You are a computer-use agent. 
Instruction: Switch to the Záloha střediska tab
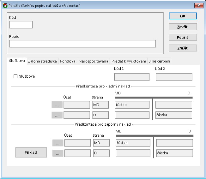coord(42,61)
